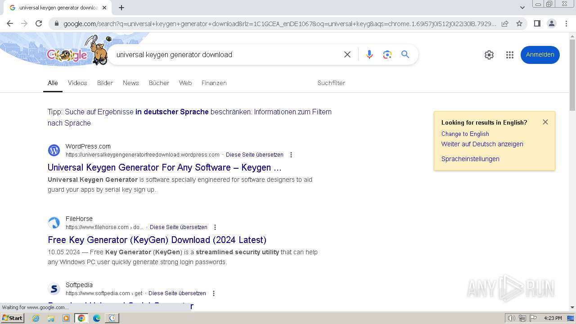Click the FileHorse site name
Viewport: 576px width, 324px height.
[x=79, y=219]
